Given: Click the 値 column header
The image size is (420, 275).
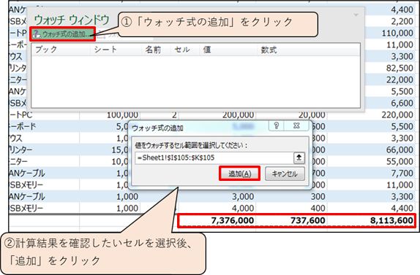Looking at the screenshot, I should pos(228,50).
